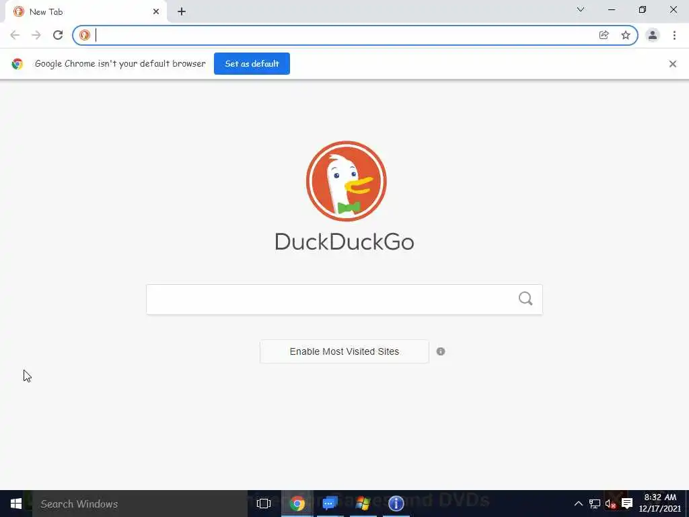Dismiss the default browser notification bar
Image resolution: width=689 pixels, height=517 pixels.
pyautogui.click(x=673, y=64)
